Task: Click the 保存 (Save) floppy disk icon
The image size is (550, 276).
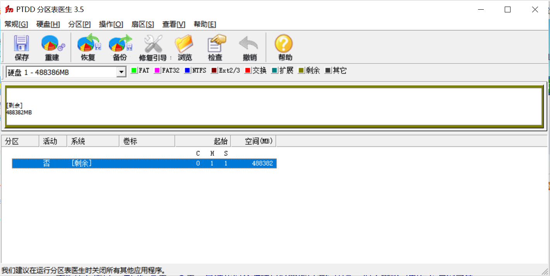Action: [x=22, y=44]
